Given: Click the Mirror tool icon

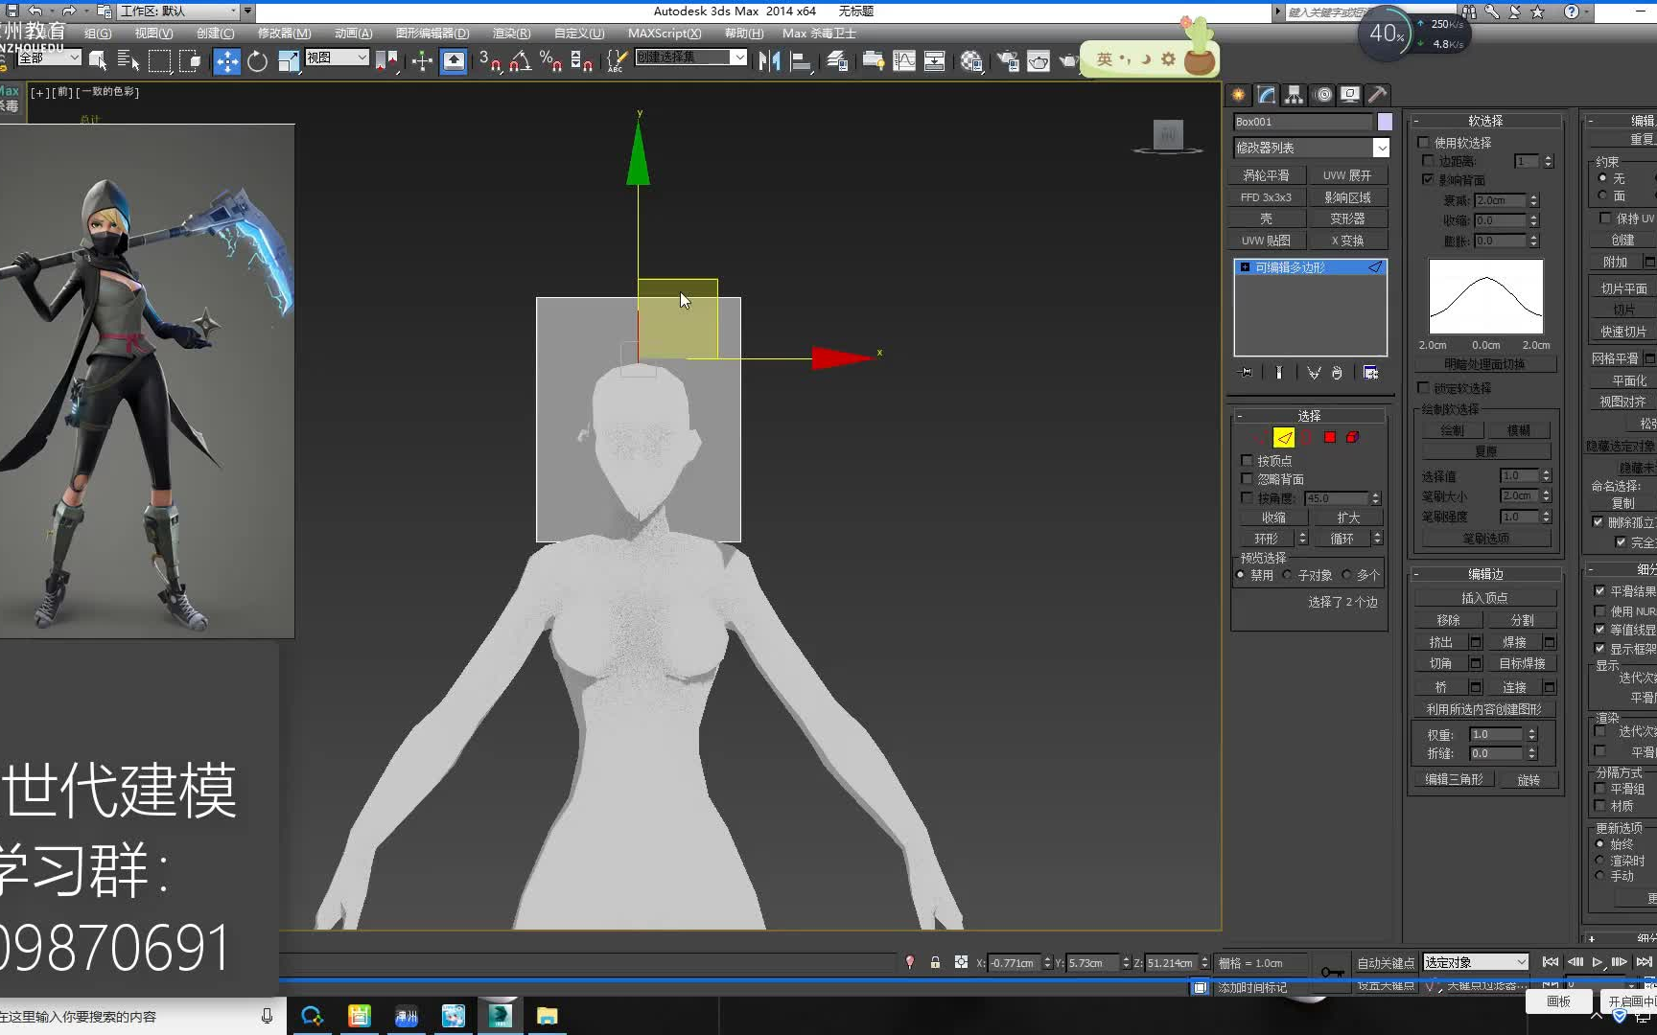Looking at the screenshot, I should click(769, 61).
